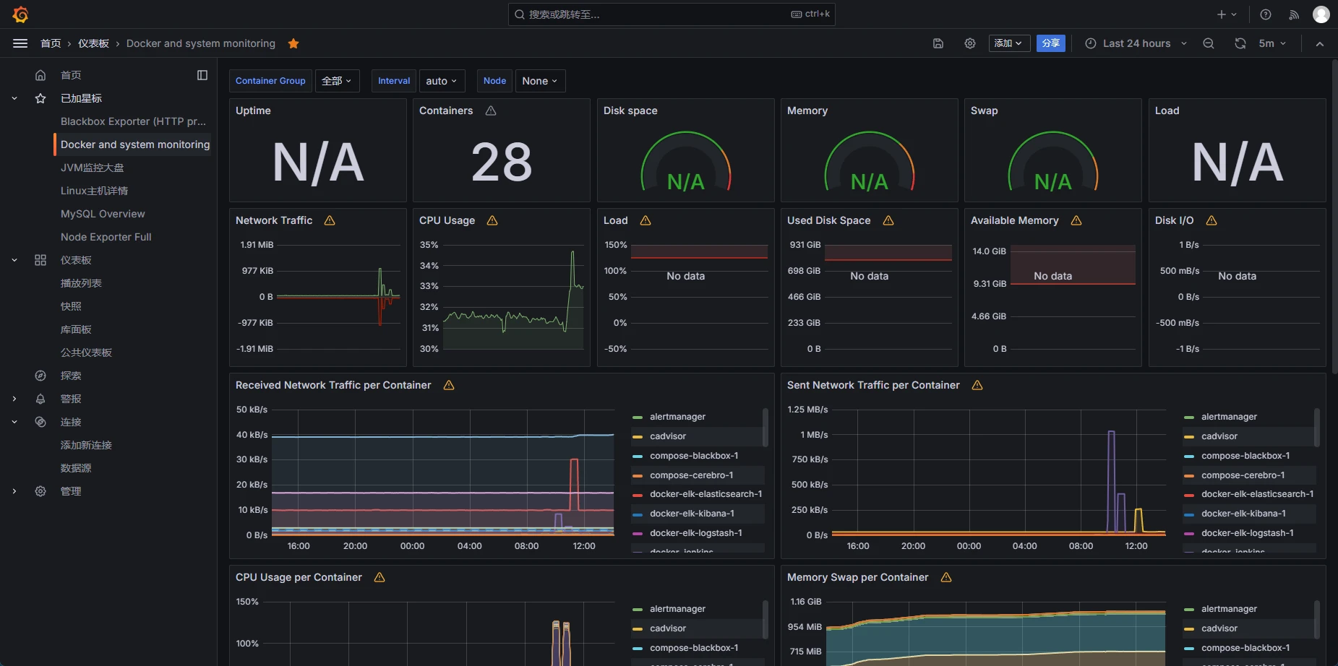Click the search or jump-to field

click(x=672, y=14)
